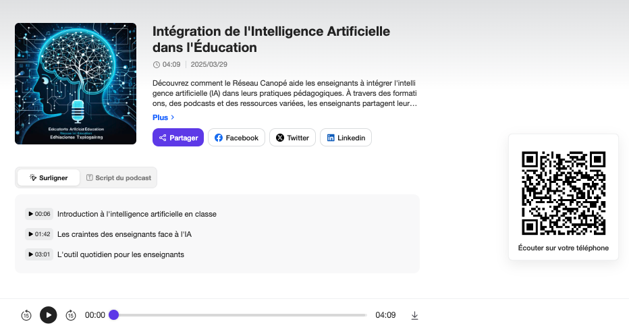Rewind 15 seconds

coord(26,315)
